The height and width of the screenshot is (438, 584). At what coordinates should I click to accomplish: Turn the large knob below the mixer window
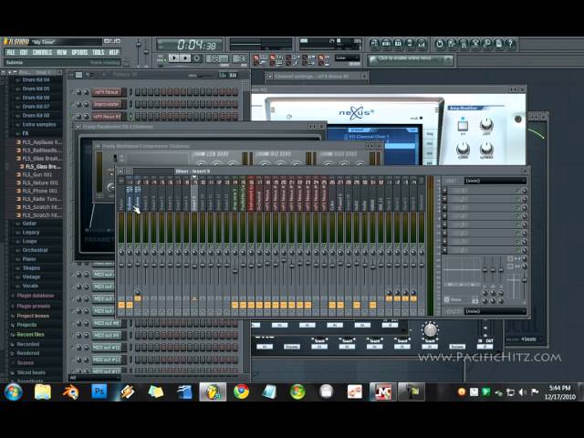(x=430, y=330)
